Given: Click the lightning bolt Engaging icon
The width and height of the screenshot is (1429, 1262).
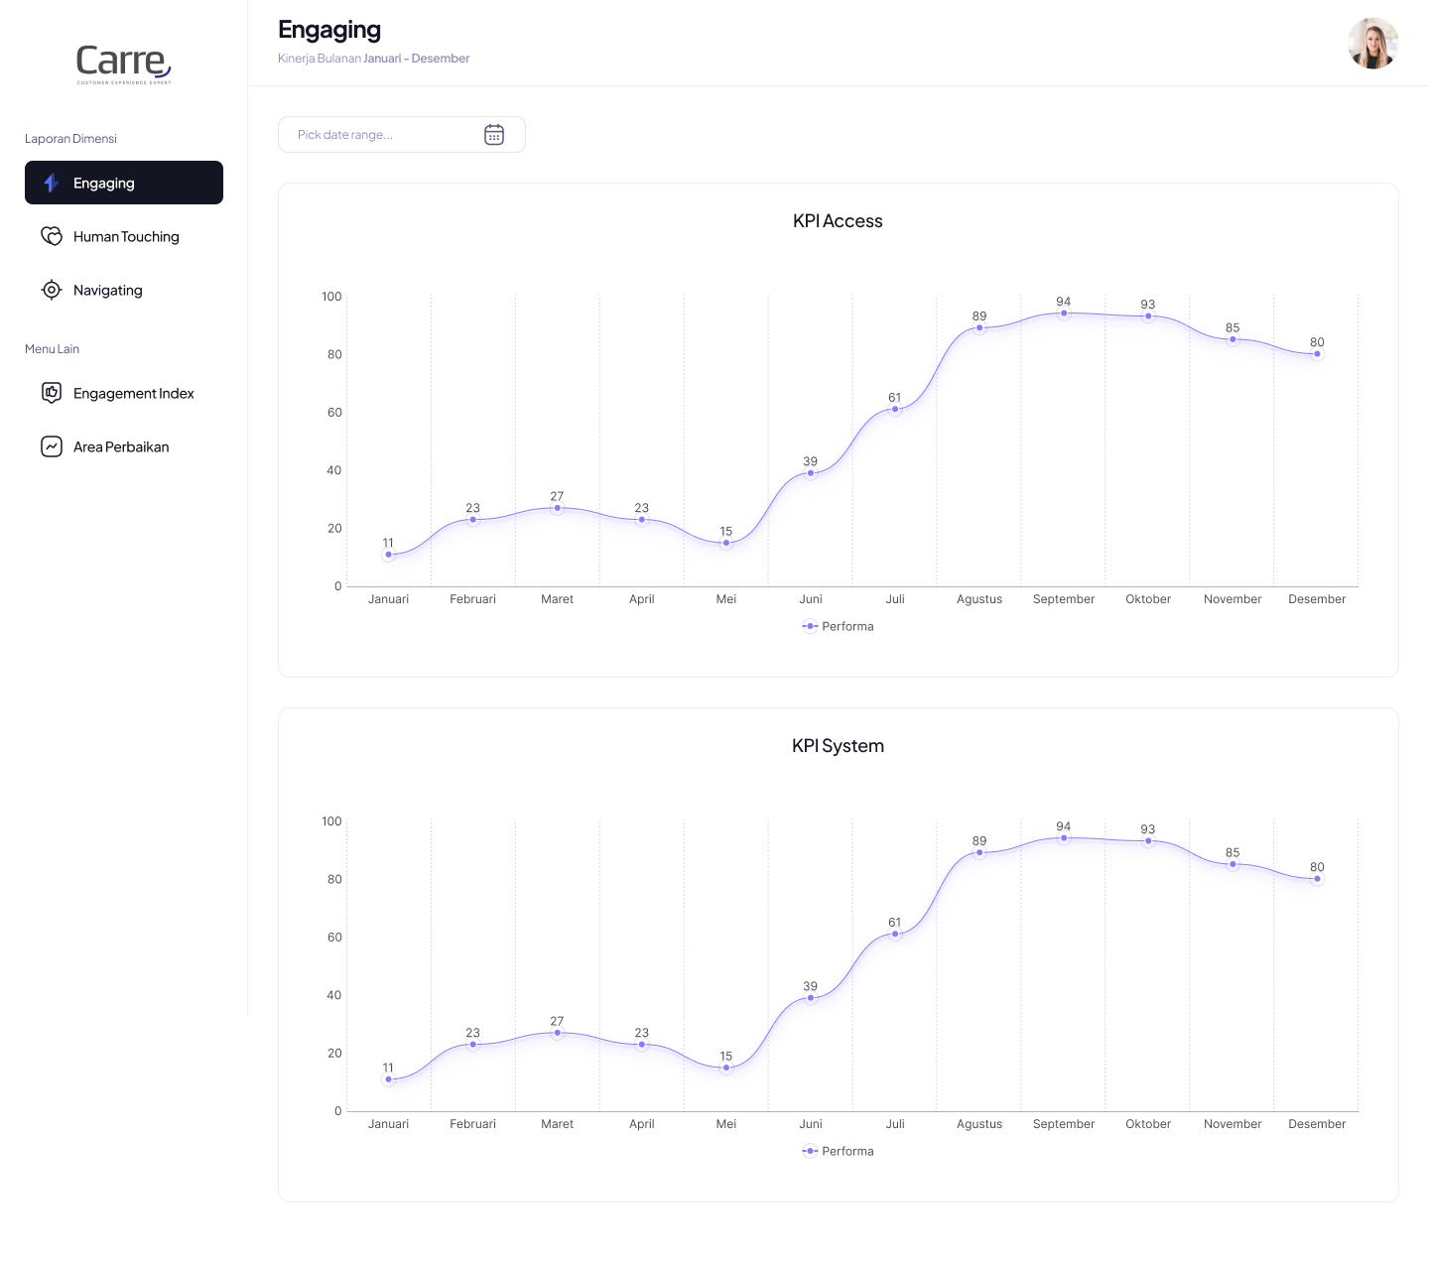Looking at the screenshot, I should click(x=52, y=183).
